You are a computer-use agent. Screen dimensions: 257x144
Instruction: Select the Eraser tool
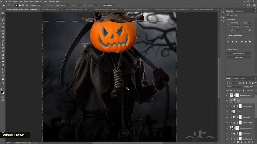point(3,51)
